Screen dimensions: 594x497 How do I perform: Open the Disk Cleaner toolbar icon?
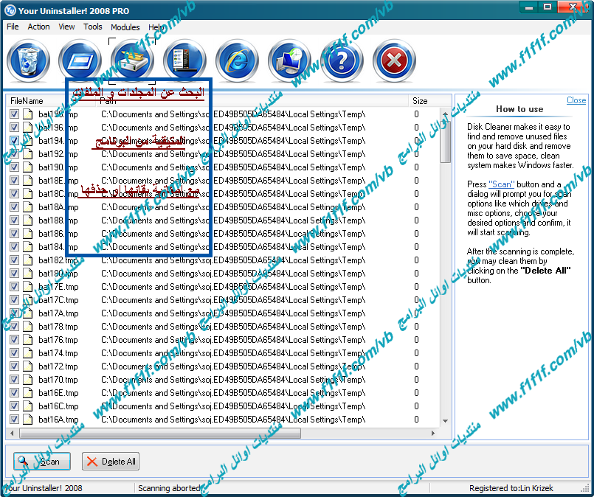tap(132, 60)
